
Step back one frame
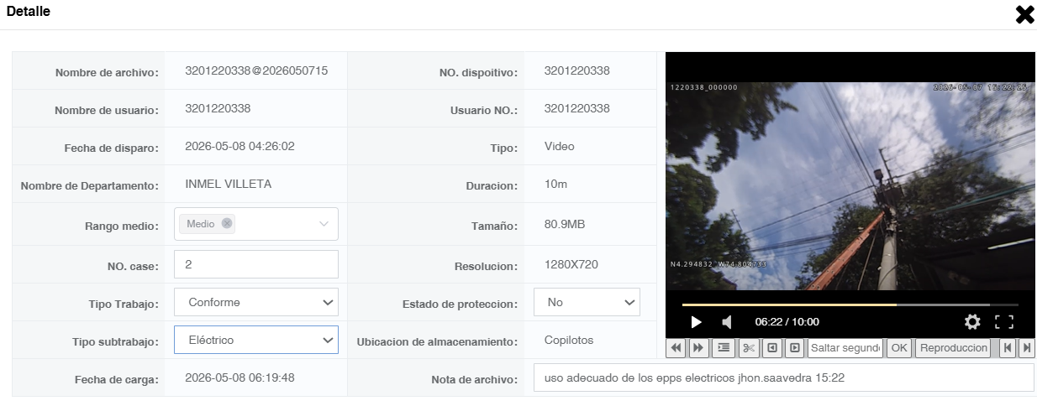click(772, 348)
